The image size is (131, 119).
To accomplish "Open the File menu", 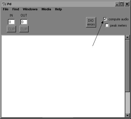I will 6,9.
